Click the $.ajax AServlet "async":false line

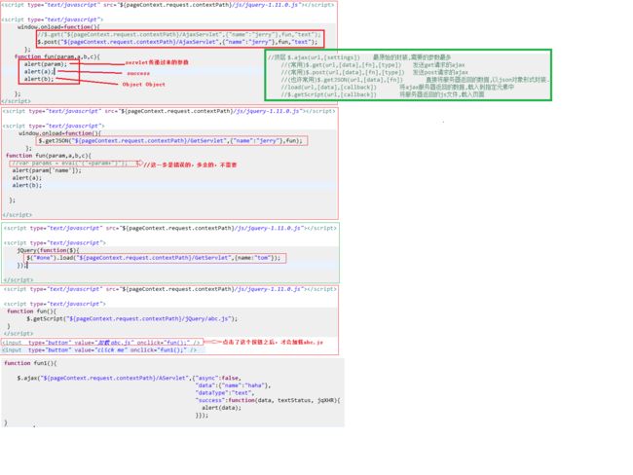tap(130, 378)
